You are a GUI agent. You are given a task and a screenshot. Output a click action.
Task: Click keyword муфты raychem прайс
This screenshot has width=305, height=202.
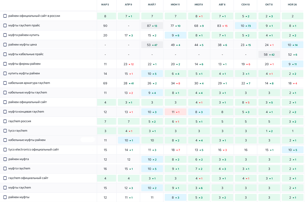coord(24,25)
